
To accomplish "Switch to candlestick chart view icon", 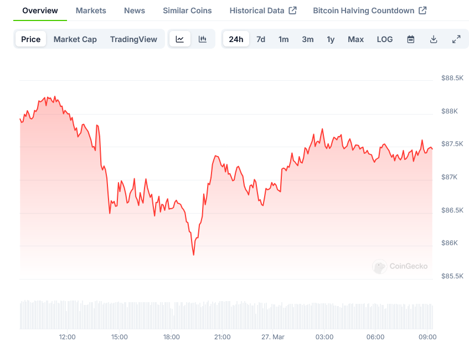I will 203,39.
